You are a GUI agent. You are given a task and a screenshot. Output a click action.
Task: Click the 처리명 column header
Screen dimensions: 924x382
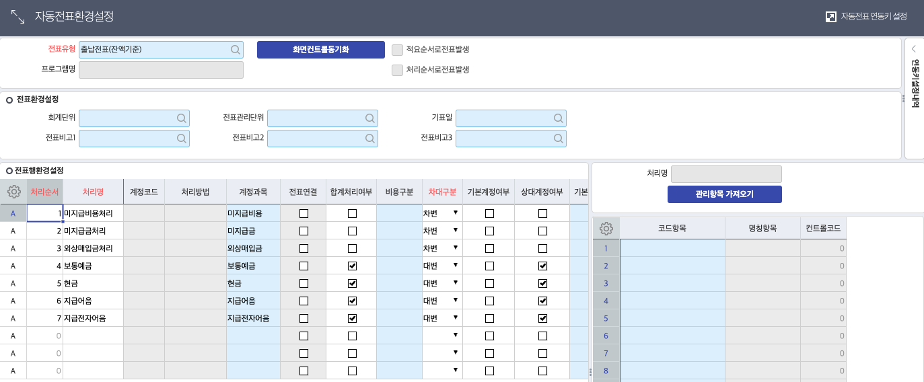click(93, 192)
